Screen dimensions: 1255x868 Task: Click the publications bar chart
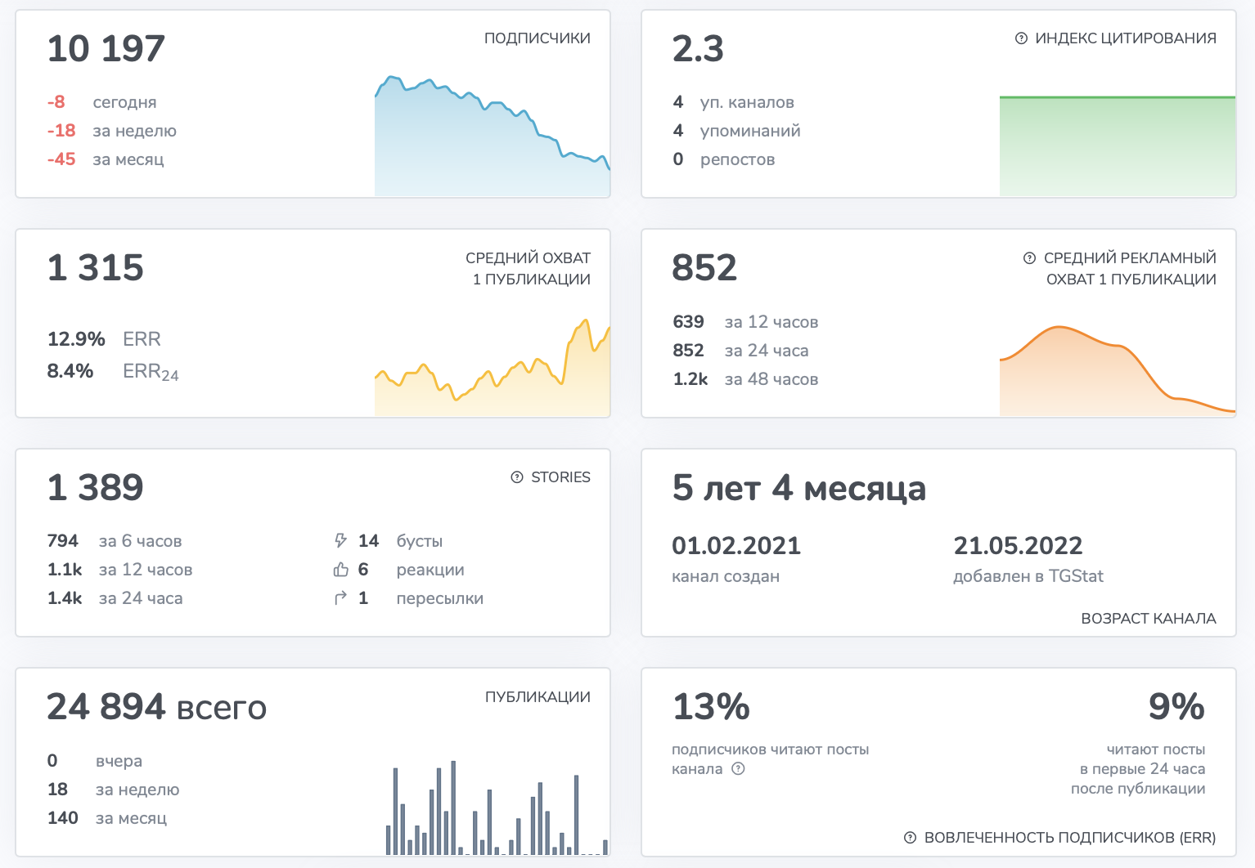[x=497, y=808]
